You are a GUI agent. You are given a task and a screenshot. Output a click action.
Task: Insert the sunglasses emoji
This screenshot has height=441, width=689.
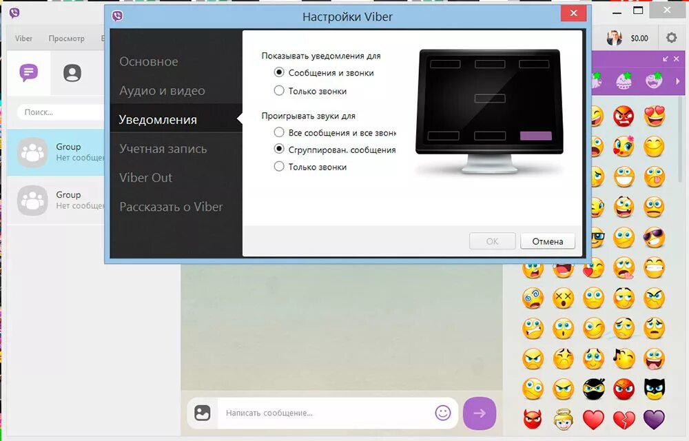(x=655, y=238)
